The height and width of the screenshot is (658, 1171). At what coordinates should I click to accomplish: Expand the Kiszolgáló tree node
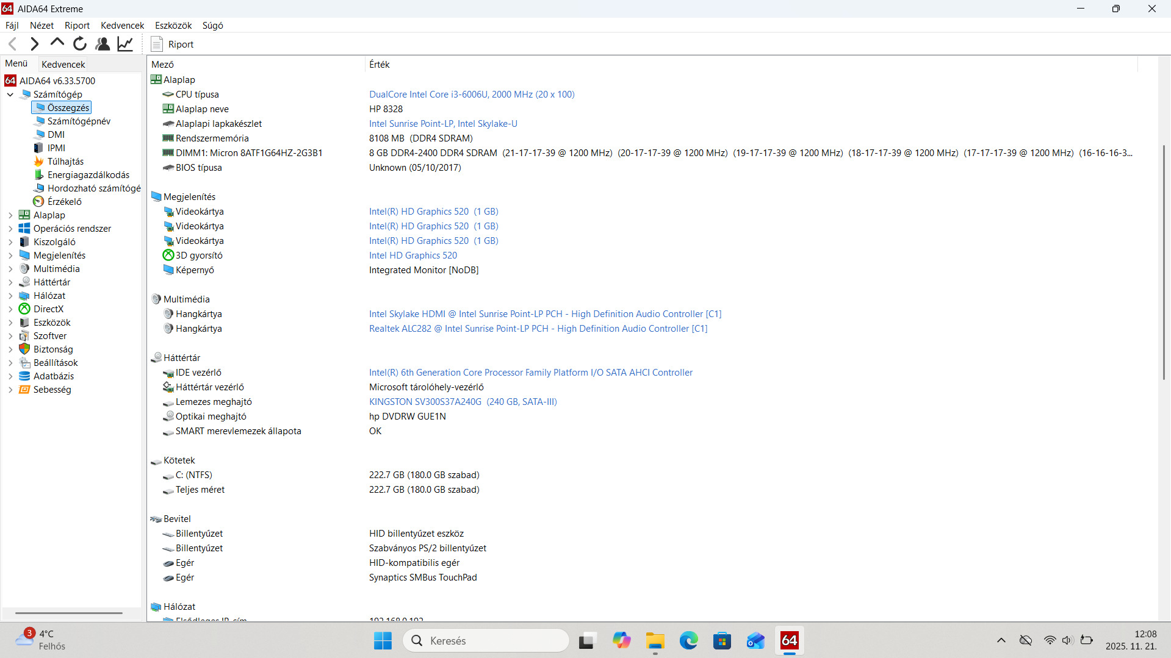(10, 242)
